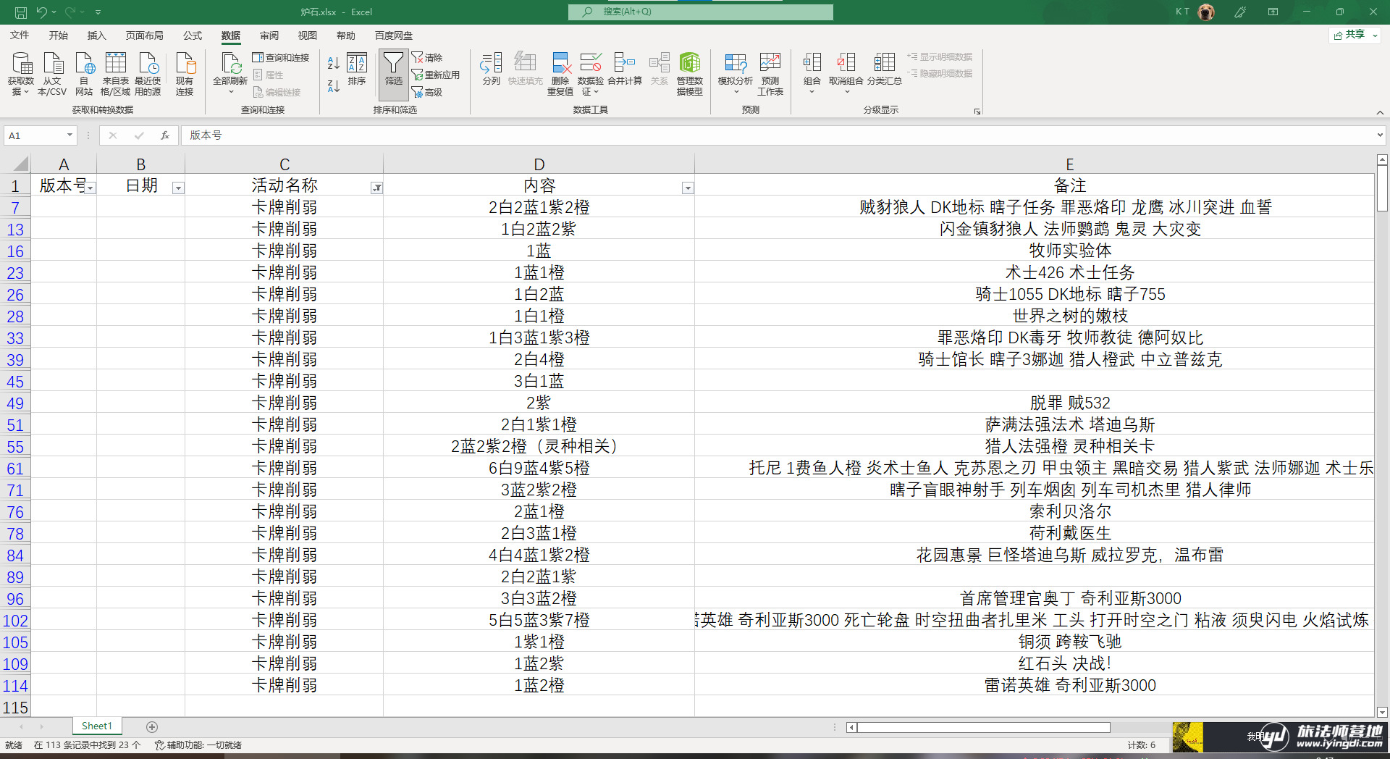
Task: Open the 文件 menu
Action: [x=20, y=35]
